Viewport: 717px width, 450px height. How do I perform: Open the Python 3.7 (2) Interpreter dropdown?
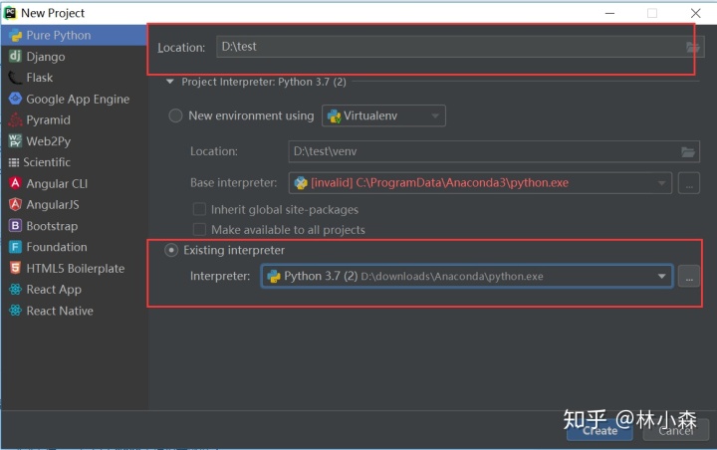click(467, 276)
